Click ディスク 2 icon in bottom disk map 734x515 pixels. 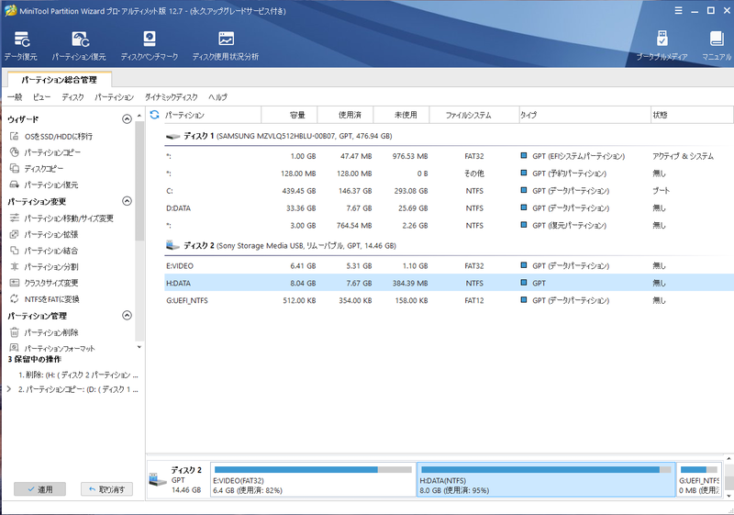157,479
